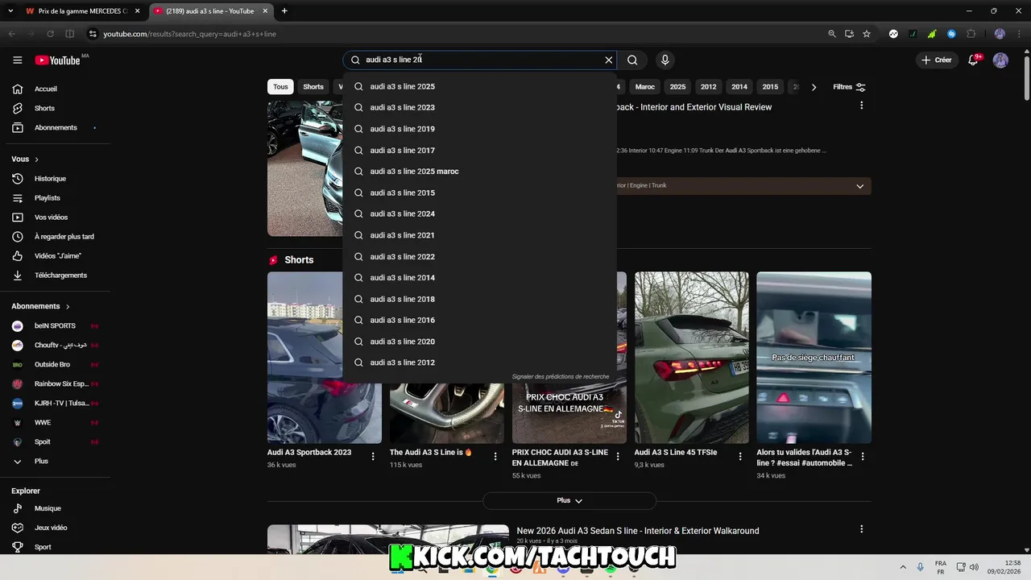Open the account avatar menu

[x=1000, y=60]
